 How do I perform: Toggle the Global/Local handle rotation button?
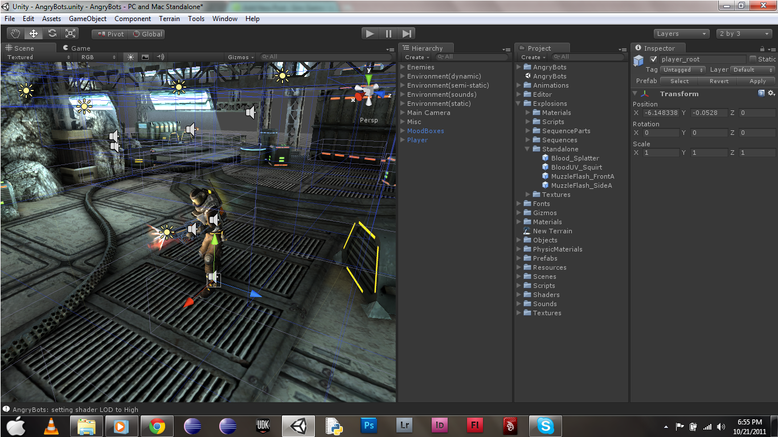coord(147,34)
